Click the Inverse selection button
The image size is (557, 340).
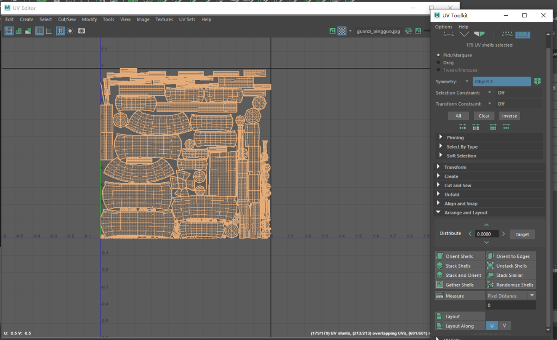[509, 116]
